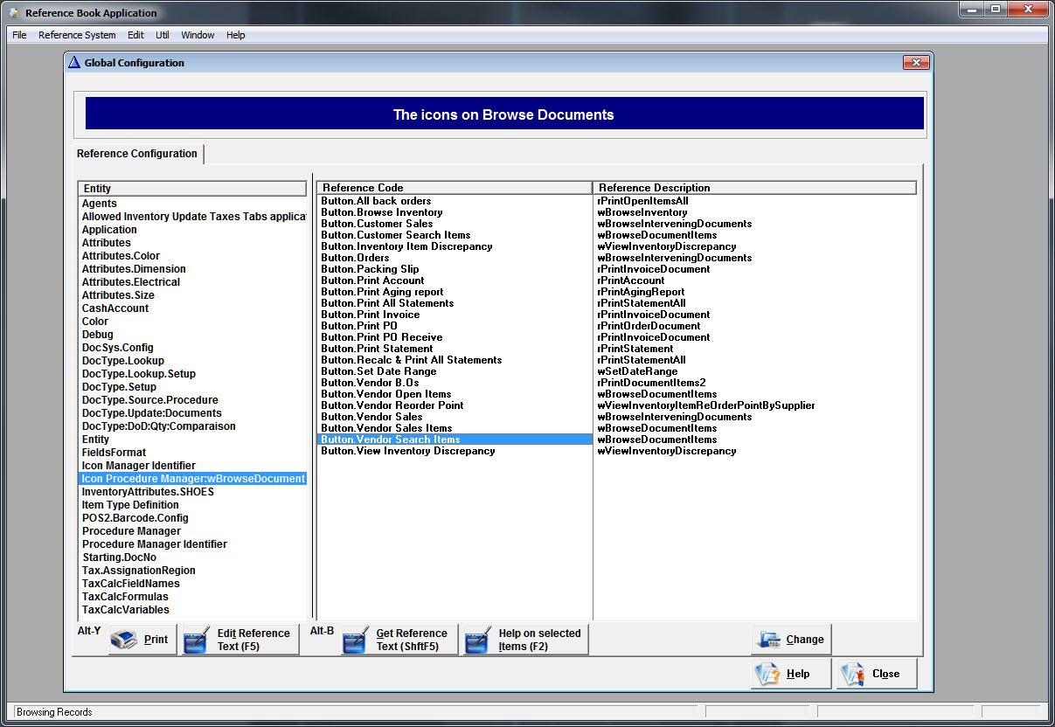The image size is (1055, 727).
Task: Click the Edit Reference Text (F5) icon
Action: (197, 640)
